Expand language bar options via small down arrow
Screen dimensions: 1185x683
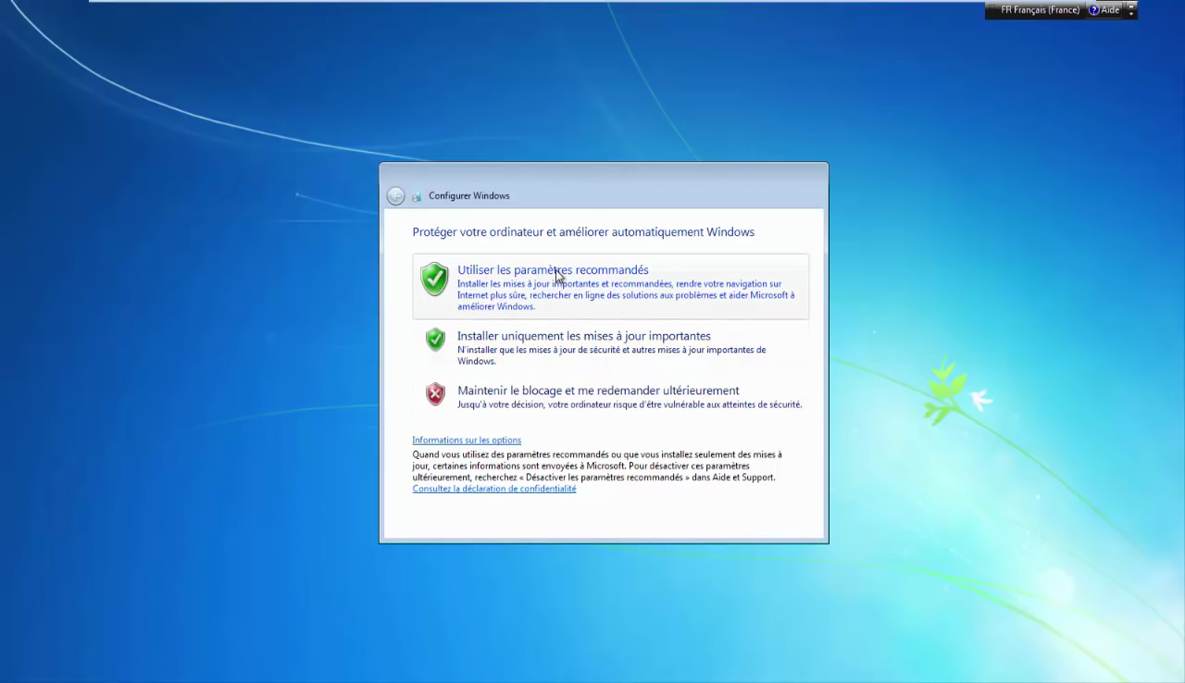click(x=1131, y=15)
